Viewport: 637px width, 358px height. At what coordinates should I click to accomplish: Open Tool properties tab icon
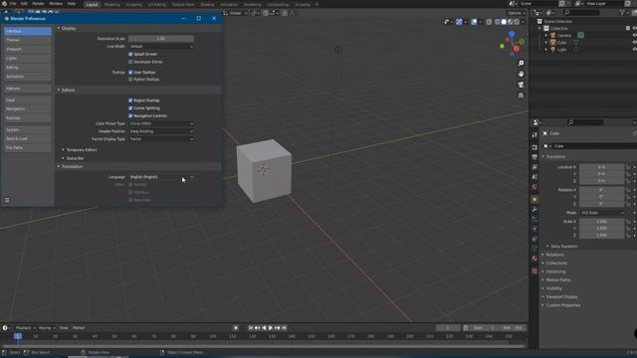(534, 135)
